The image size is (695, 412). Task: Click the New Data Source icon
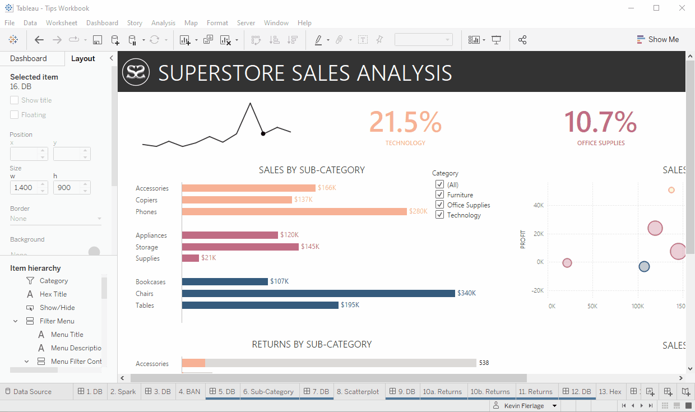click(115, 40)
